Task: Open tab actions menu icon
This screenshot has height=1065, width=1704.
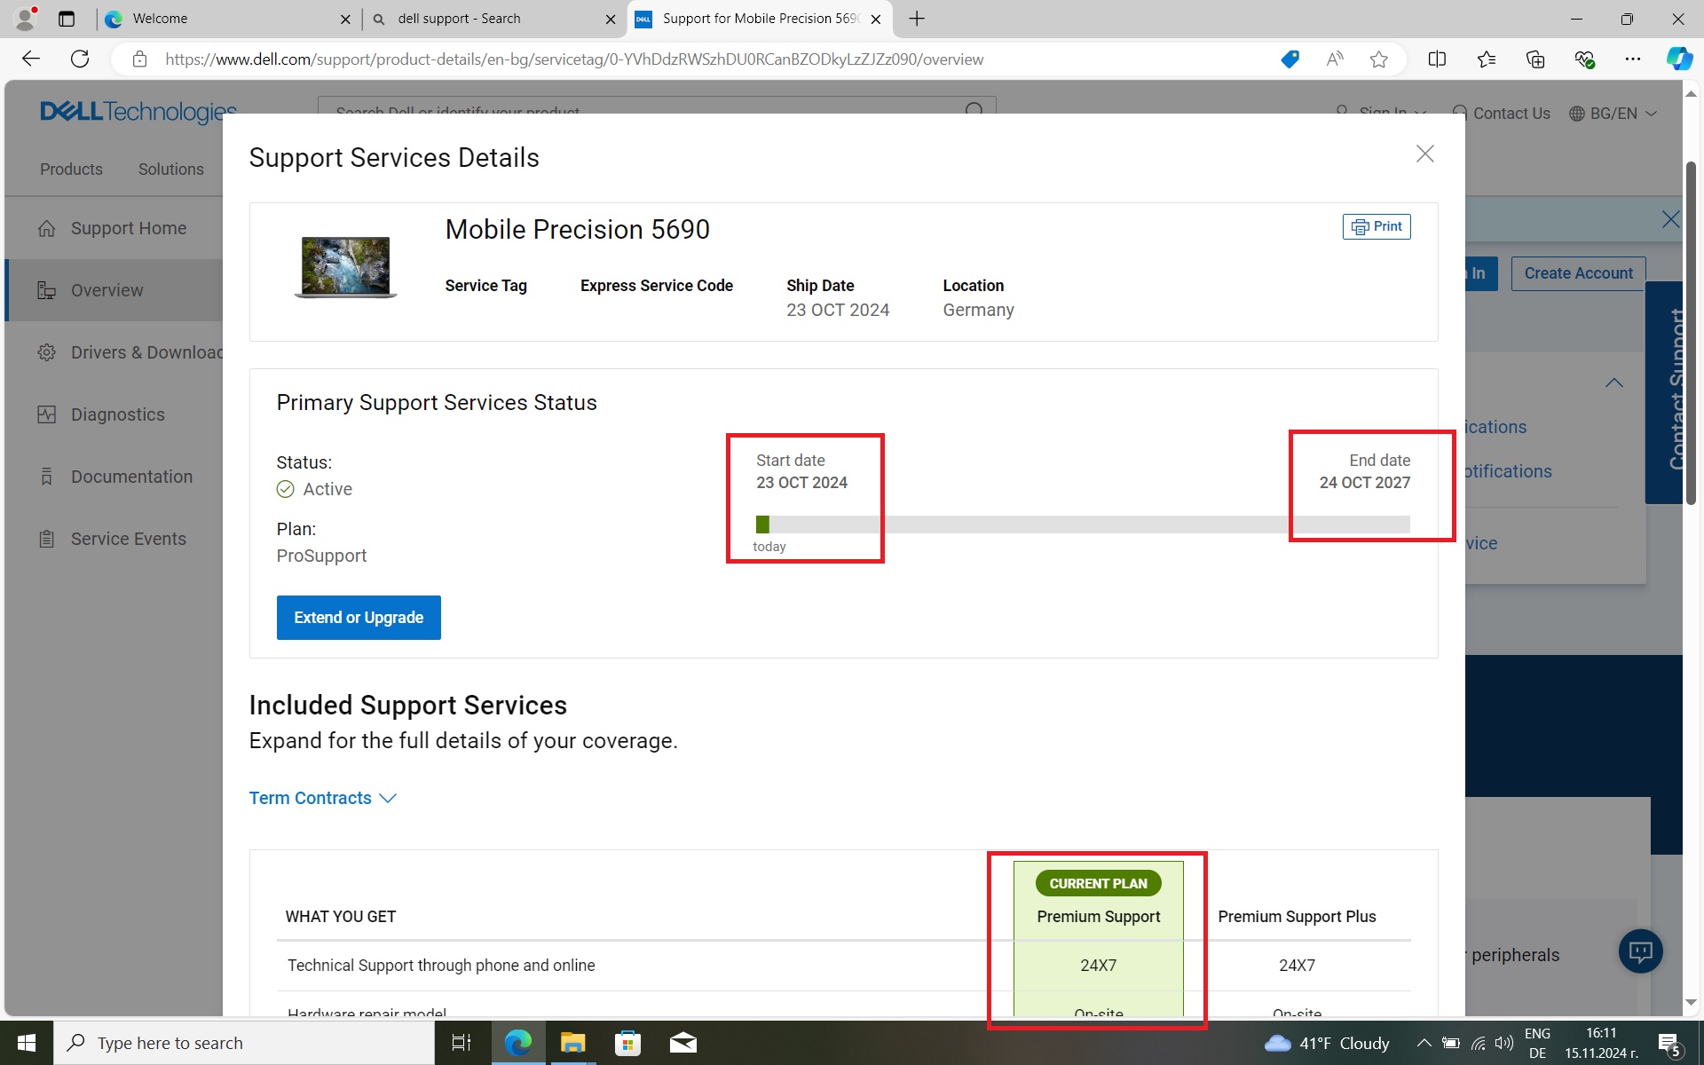Action: (67, 19)
